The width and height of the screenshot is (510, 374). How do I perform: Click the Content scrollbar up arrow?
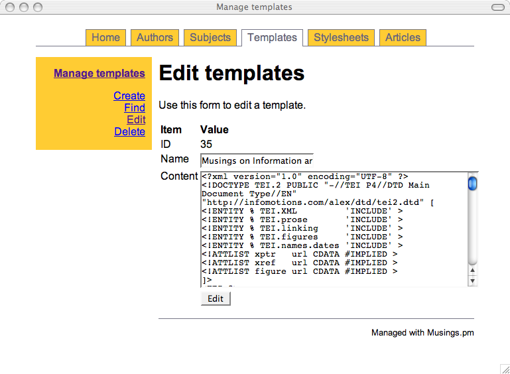coord(472,270)
